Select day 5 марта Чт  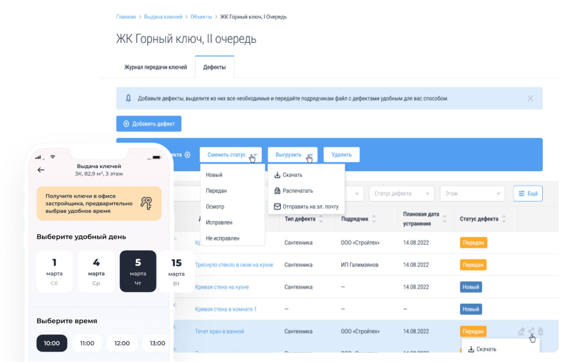pyautogui.click(x=138, y=271)
